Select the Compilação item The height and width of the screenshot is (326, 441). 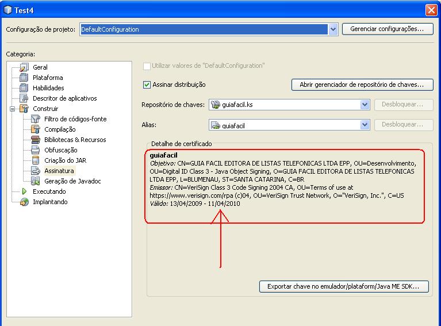coord(60,129)
